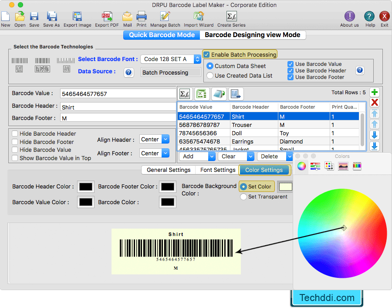Uncheck Use Barcode Footer
This screenshot has height=308, width=392.
tap(290, 77)
